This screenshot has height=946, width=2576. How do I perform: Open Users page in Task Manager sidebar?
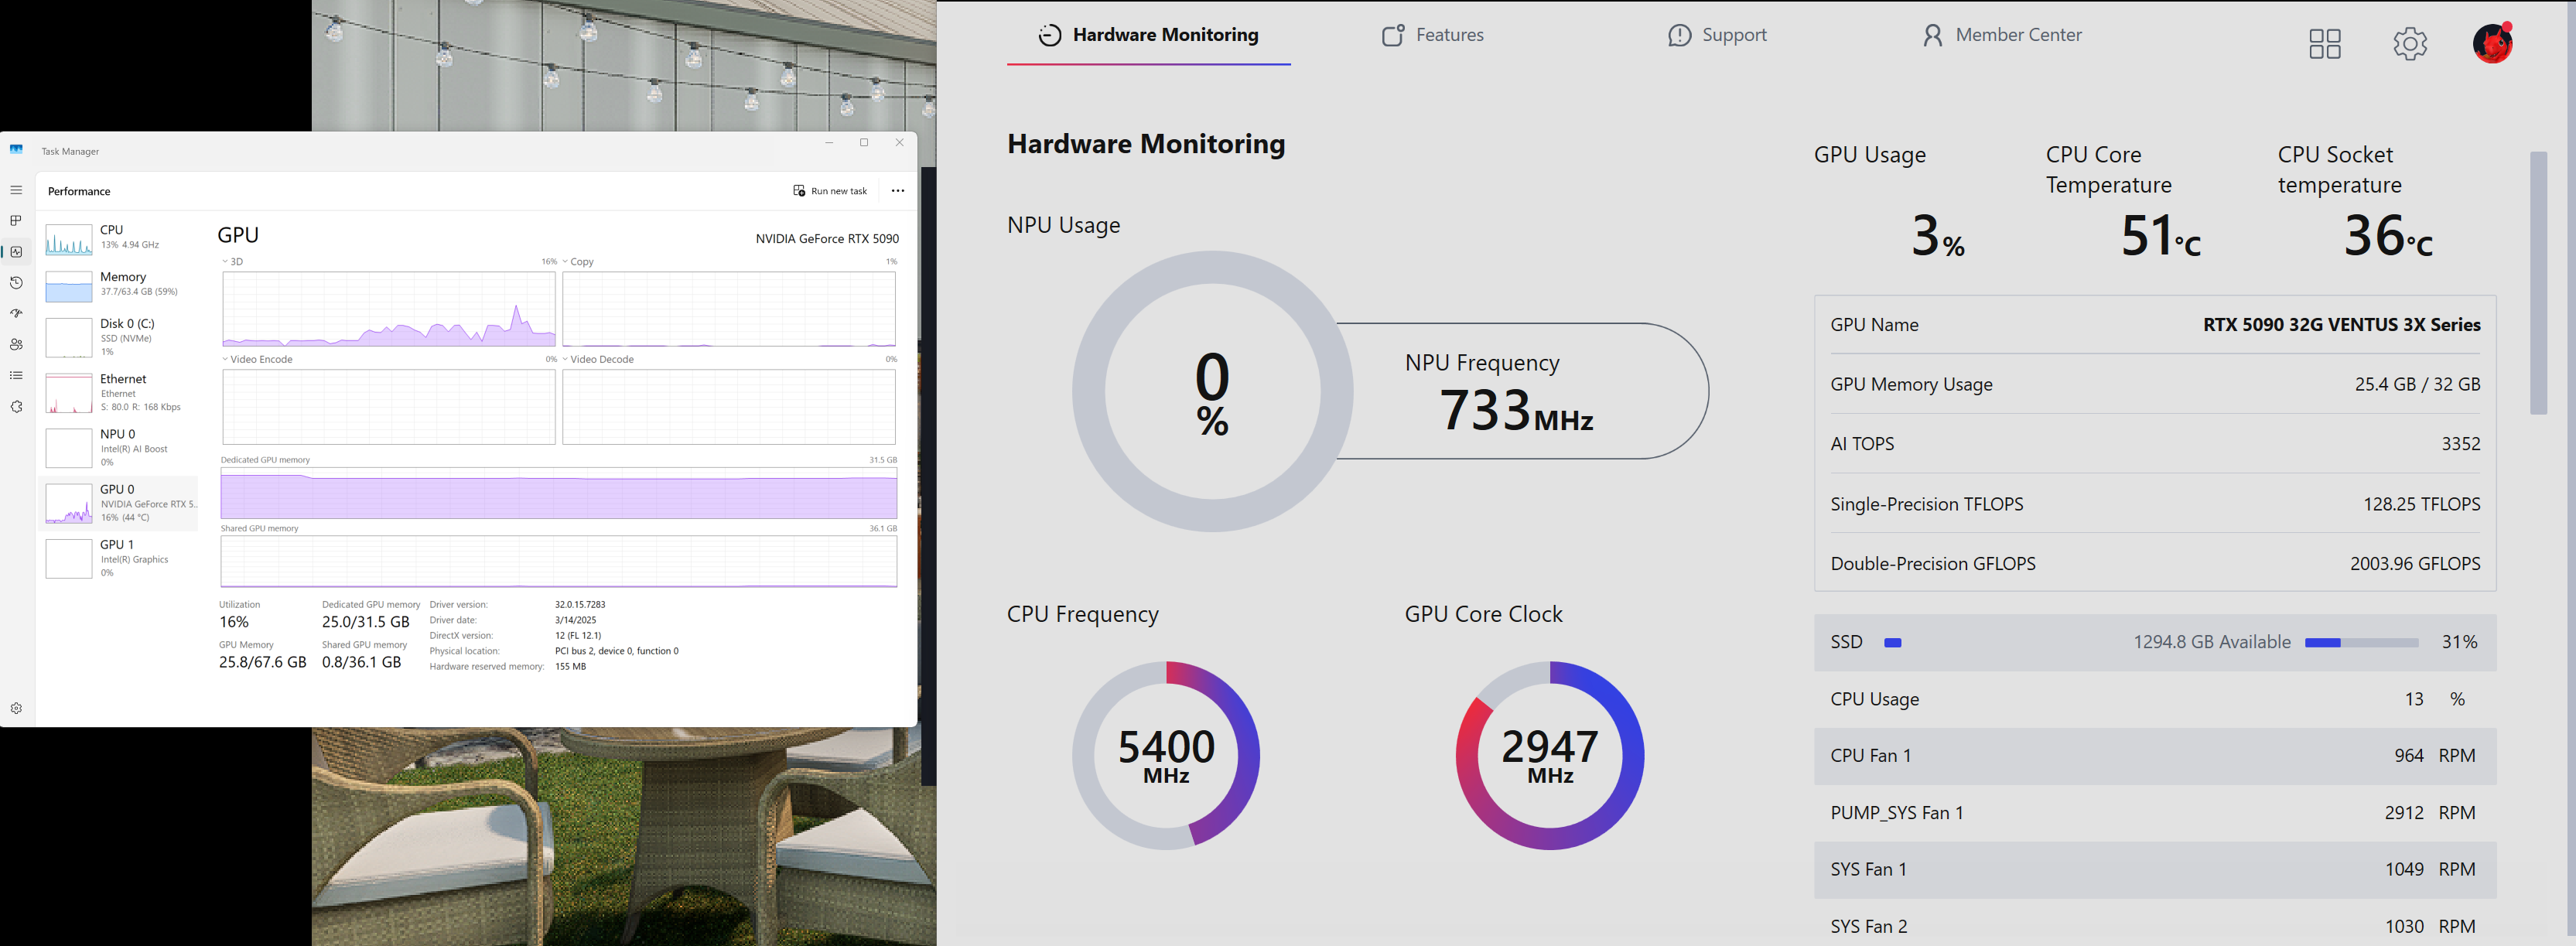click(16, 345)
